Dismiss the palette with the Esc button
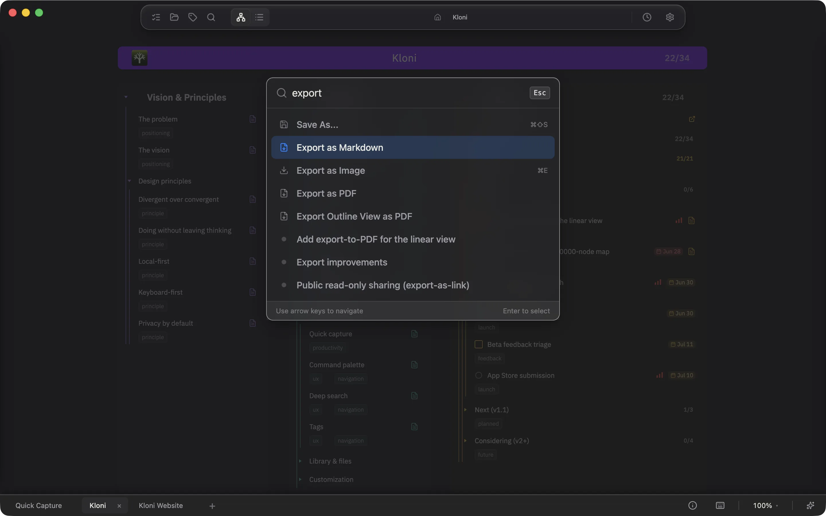 pyautogui.click(x=540, y=93)
